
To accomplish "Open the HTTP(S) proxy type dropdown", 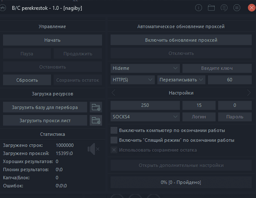I will (133, 80).
